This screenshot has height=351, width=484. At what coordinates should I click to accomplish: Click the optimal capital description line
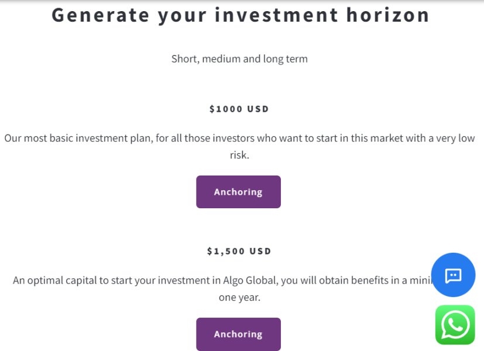(x=222, y=280)
